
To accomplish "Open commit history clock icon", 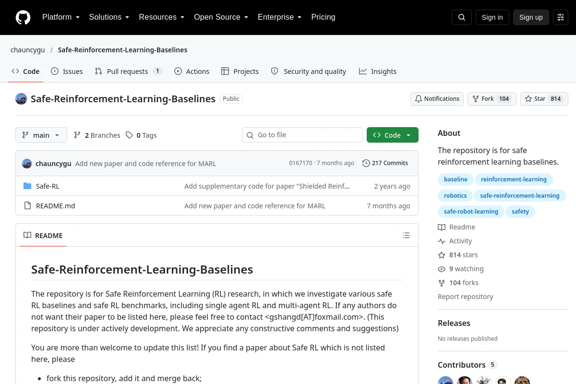I will coord(366,163).
